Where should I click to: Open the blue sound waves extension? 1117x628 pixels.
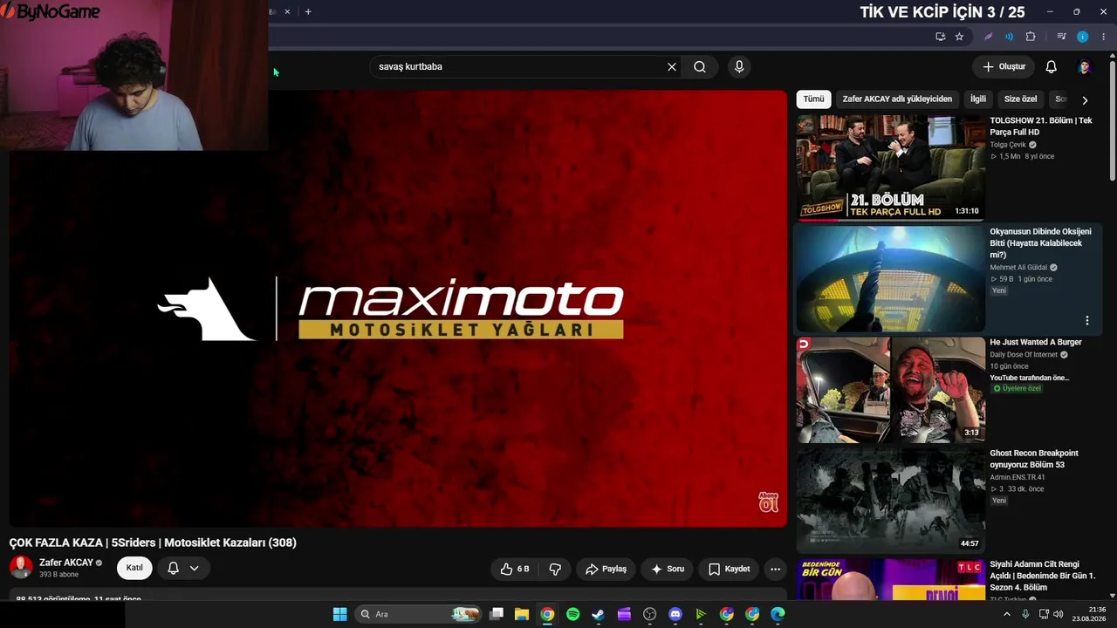pos(1009,37)
